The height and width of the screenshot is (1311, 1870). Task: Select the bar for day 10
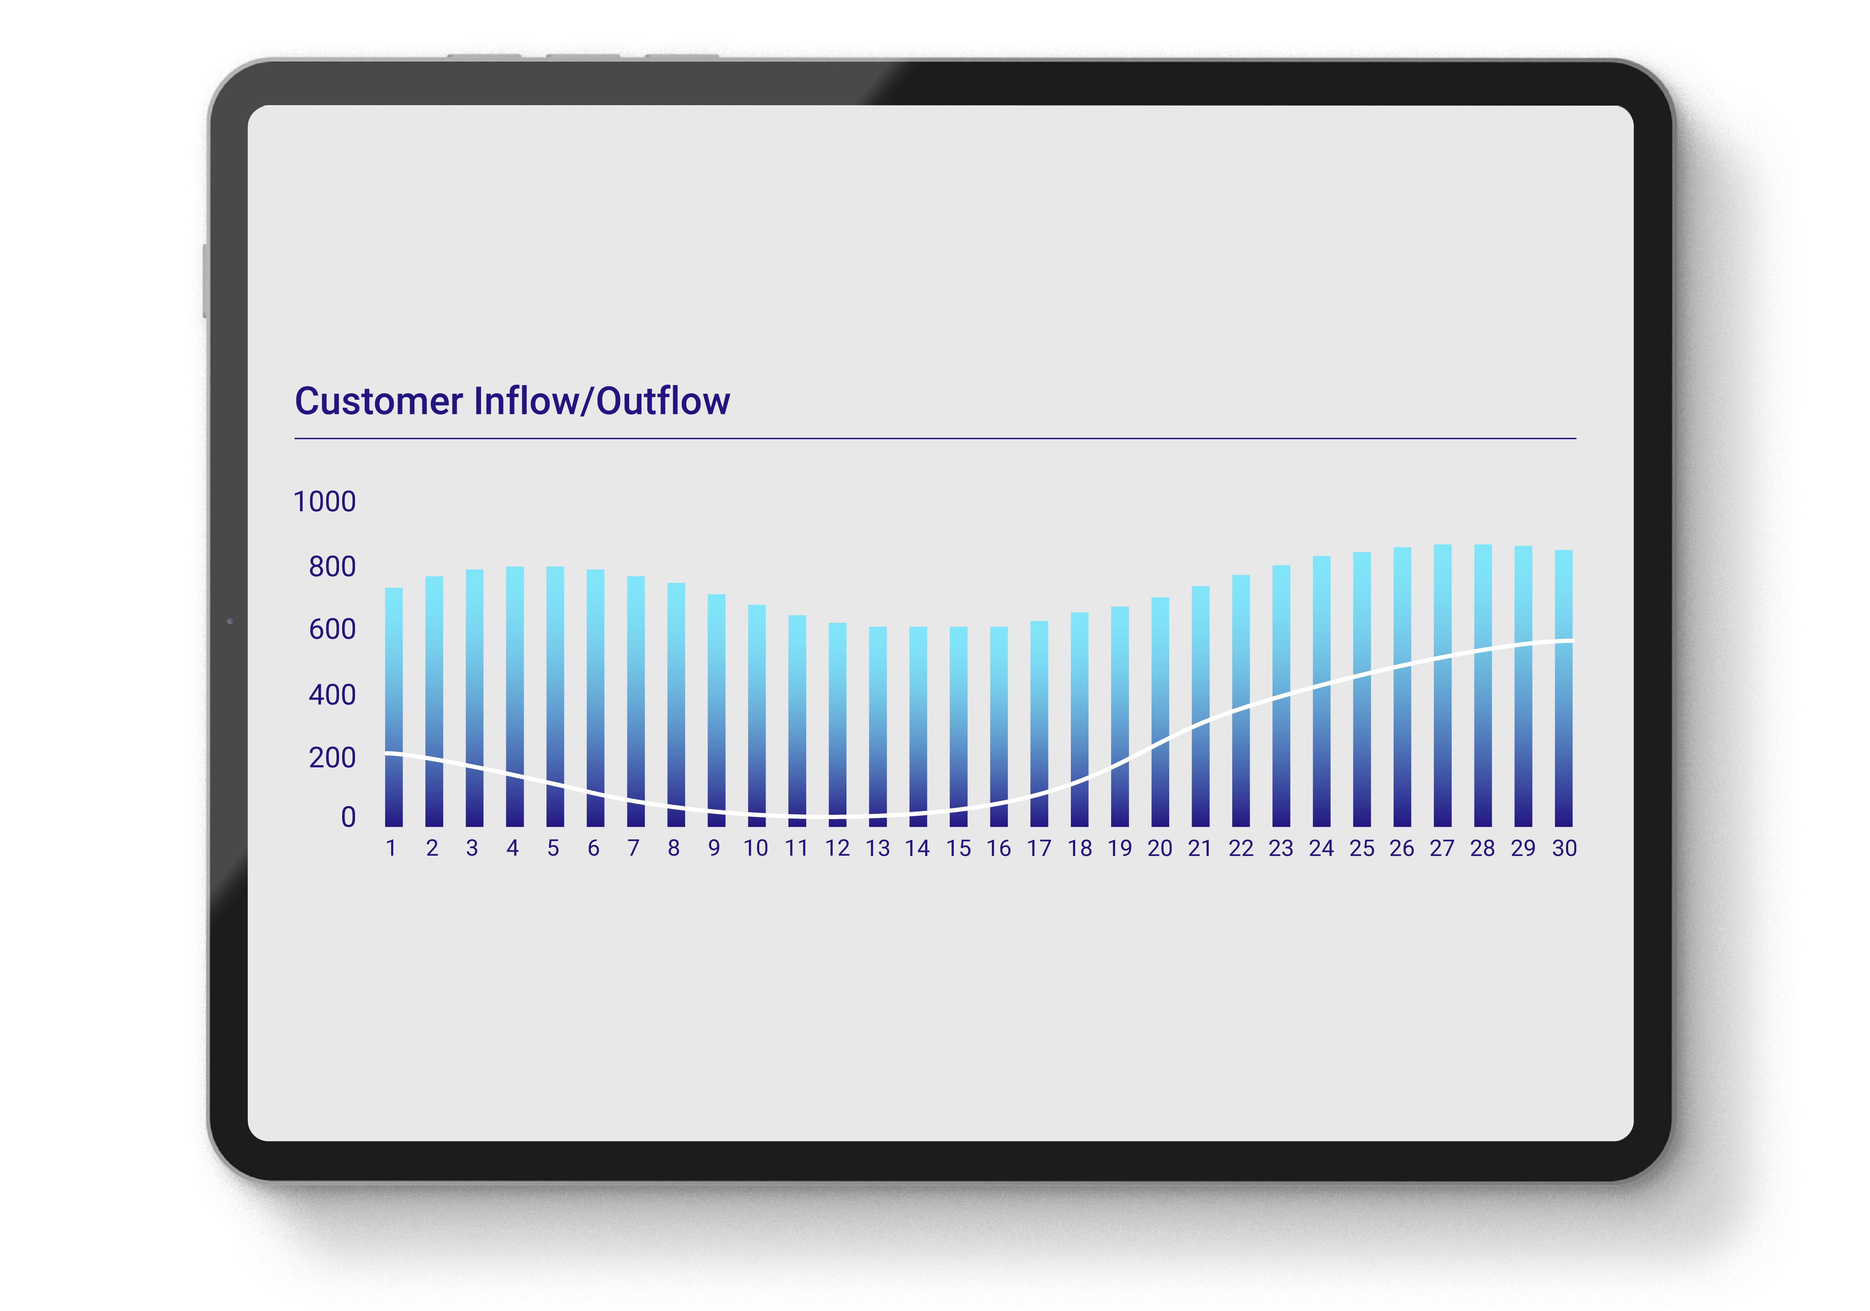757,716
